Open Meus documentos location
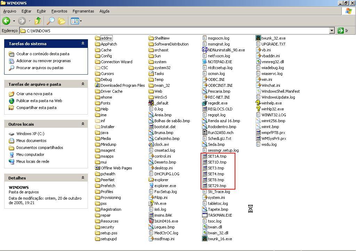Viewport: 356px width, 251px height. point(31,141)
